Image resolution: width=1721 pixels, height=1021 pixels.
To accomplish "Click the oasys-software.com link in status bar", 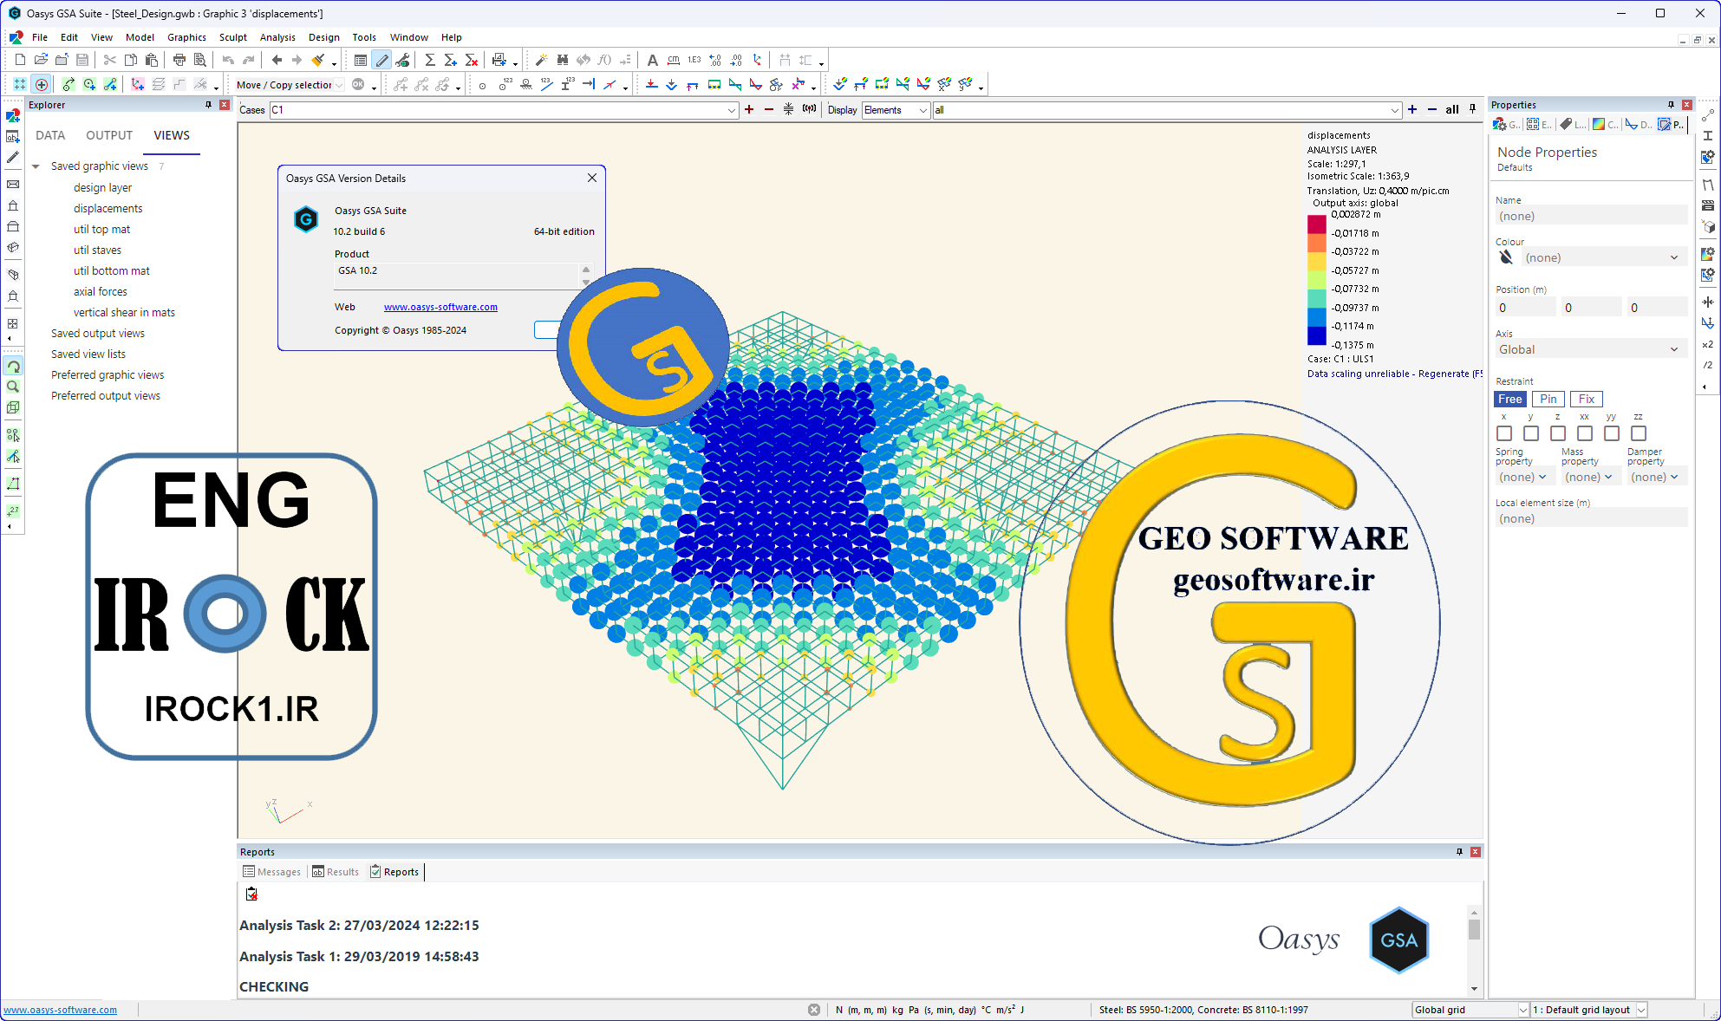I will point(60,1010).
